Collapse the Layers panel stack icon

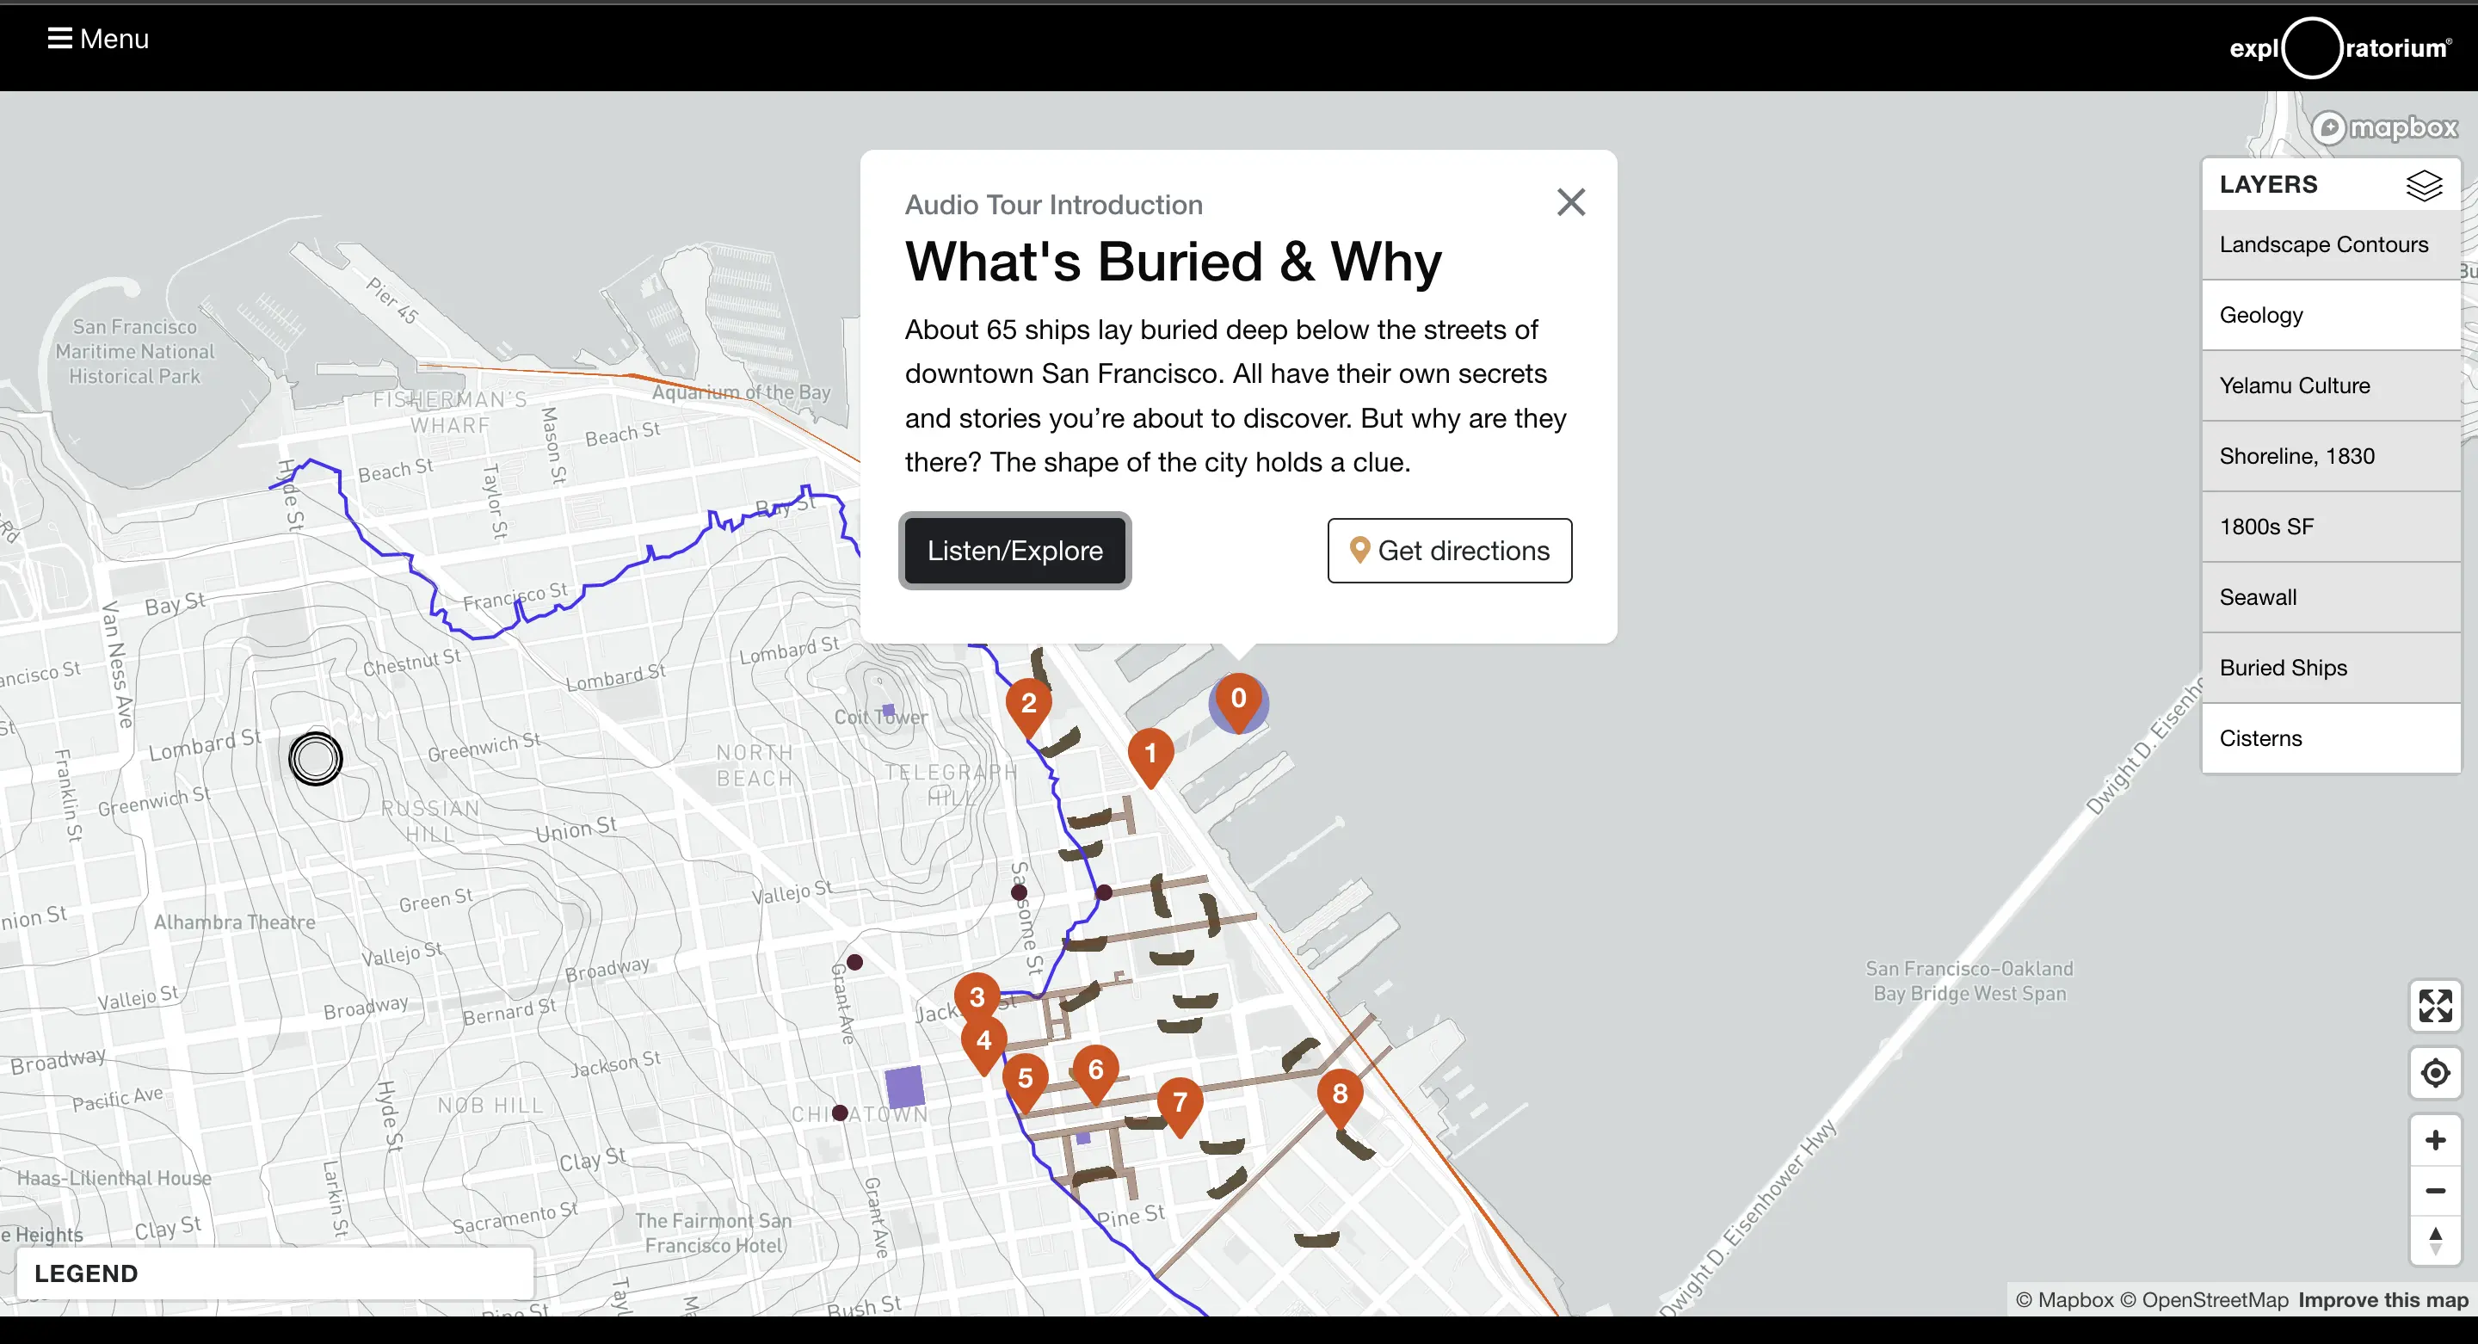pos(2423,185)
